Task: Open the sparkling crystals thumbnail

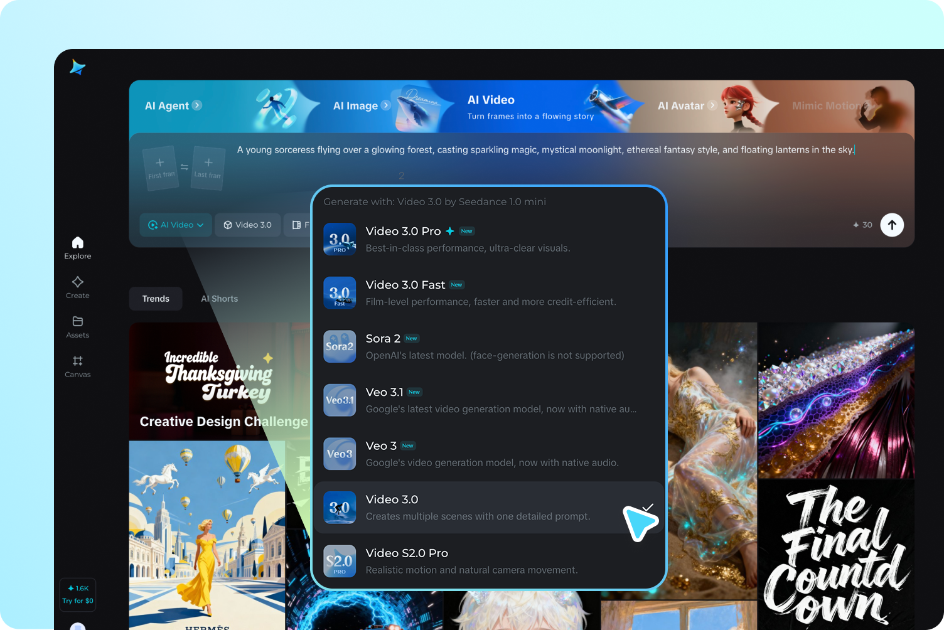Action: 836,400
